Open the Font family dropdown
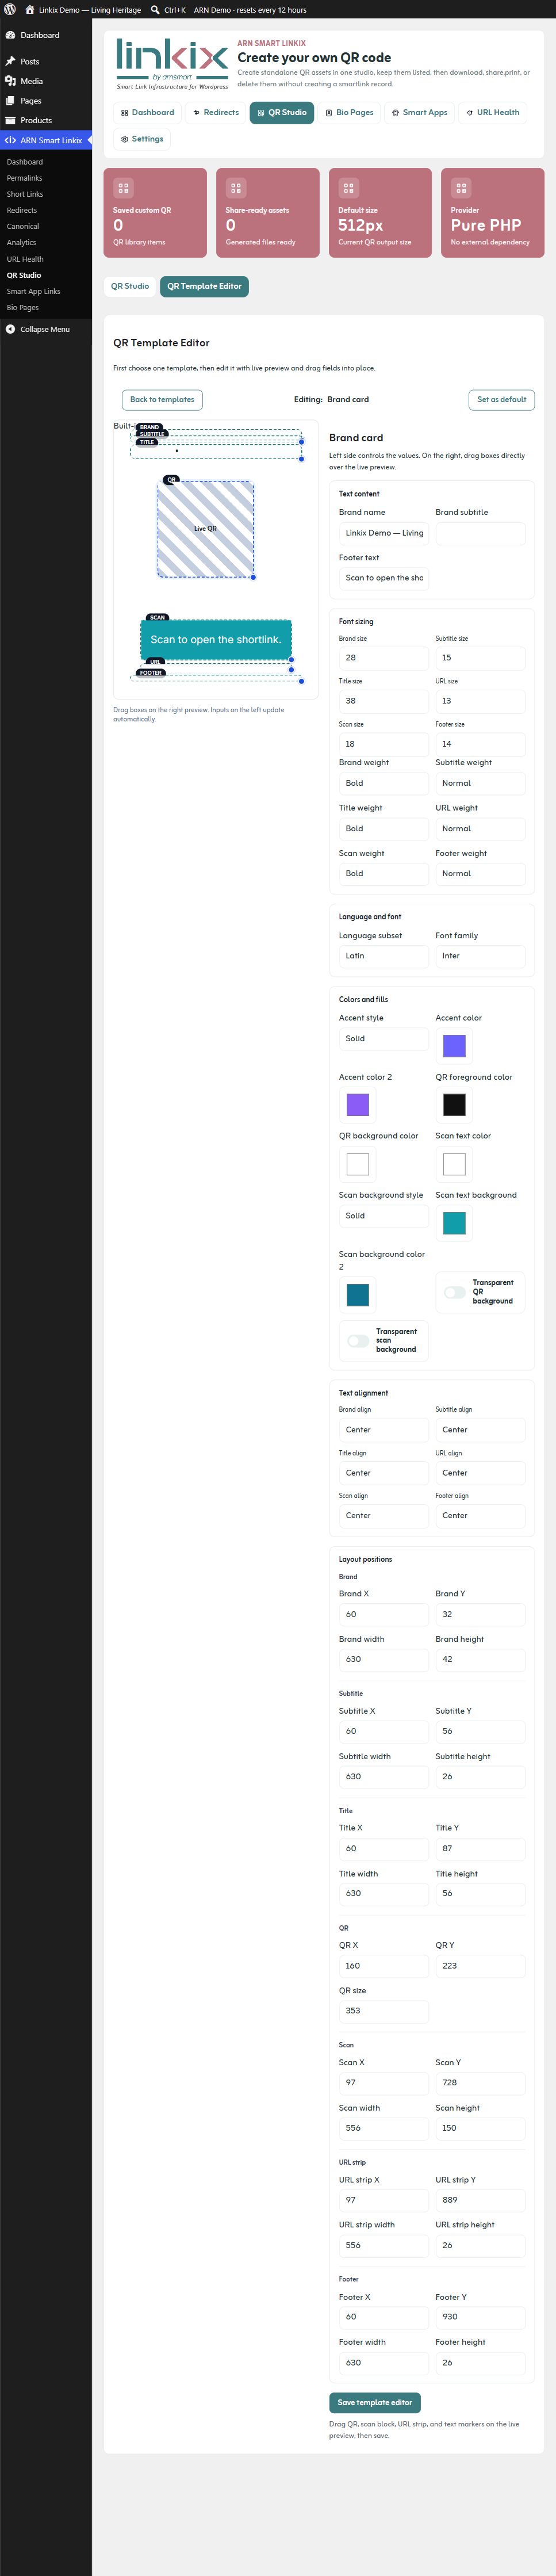This screenshot has height=2576, width=556. tap(480, 956)
